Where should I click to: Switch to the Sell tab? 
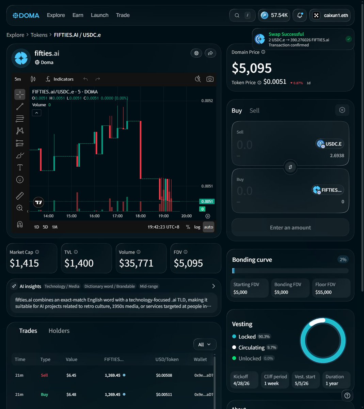254,110
